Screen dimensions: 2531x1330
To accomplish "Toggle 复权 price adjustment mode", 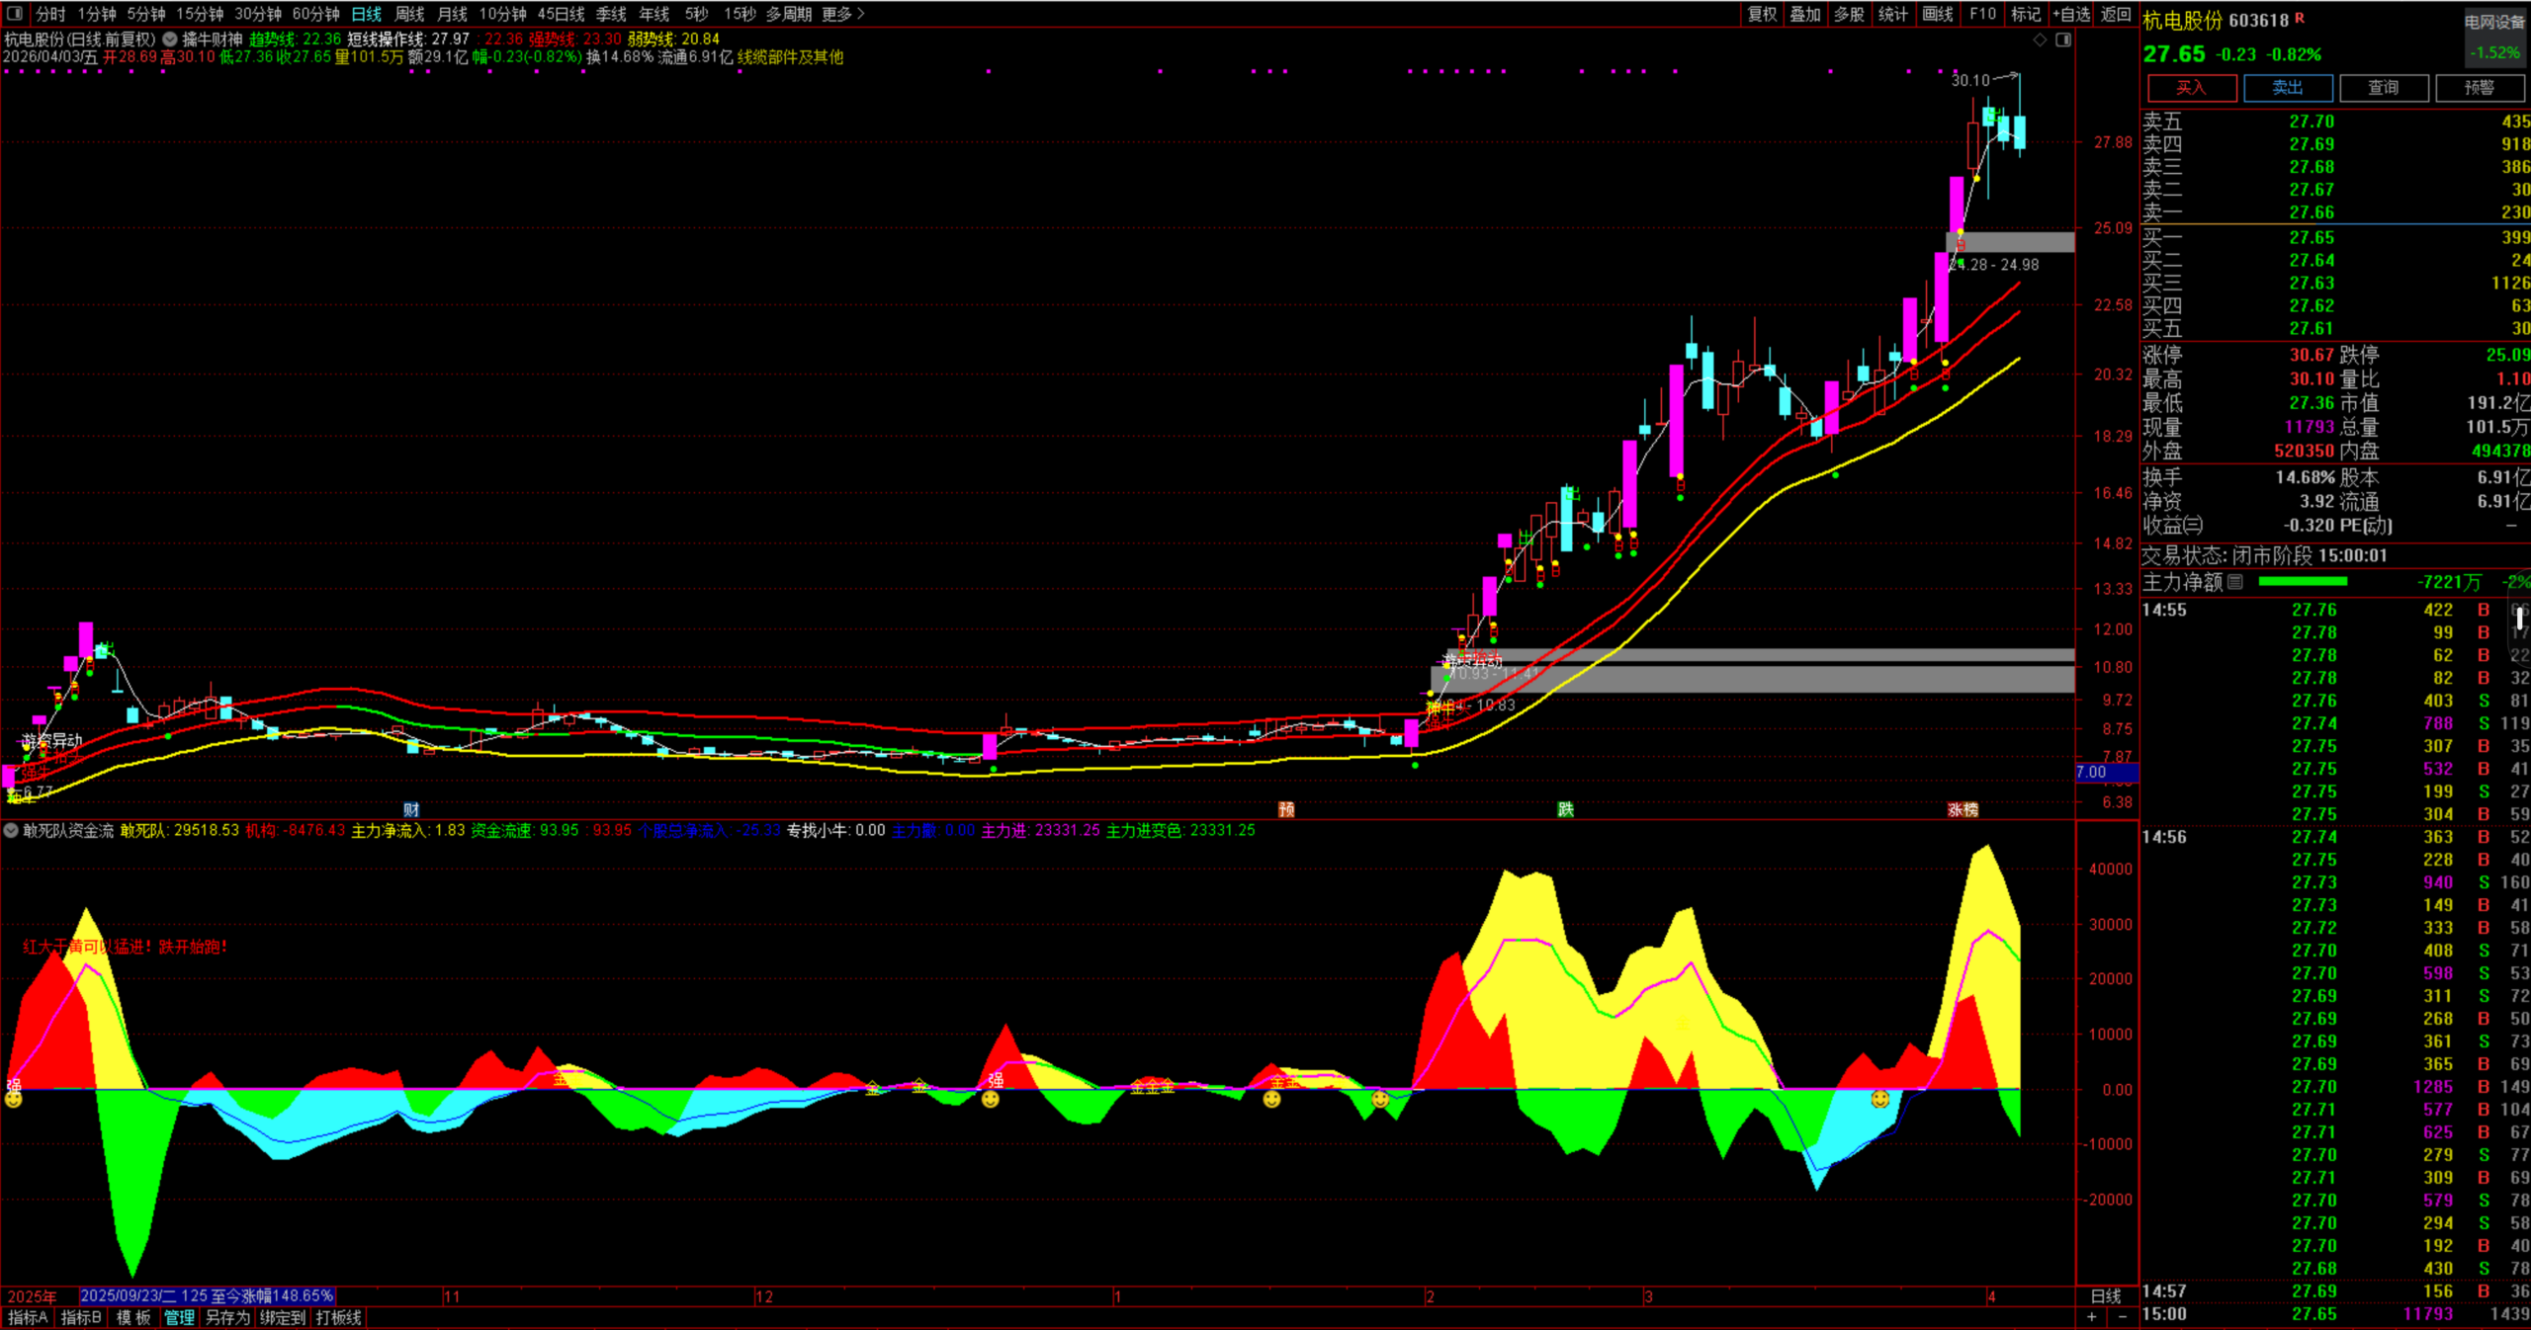I will (1762, 14).
